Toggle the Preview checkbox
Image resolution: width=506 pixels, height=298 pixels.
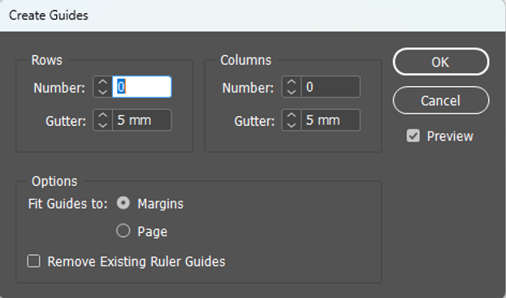pyautogui.click(x=413, y=136)
